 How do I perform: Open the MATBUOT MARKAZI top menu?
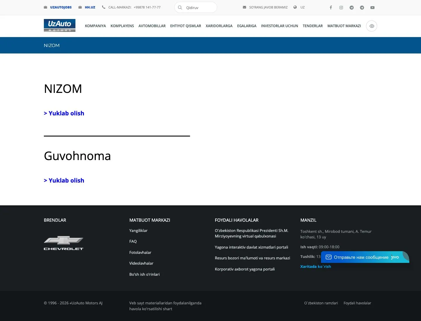point(344,26)
